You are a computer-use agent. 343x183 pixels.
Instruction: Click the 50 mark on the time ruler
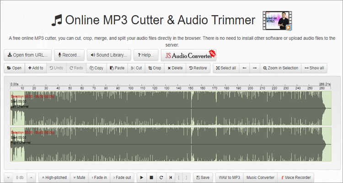tap(70, 88)
